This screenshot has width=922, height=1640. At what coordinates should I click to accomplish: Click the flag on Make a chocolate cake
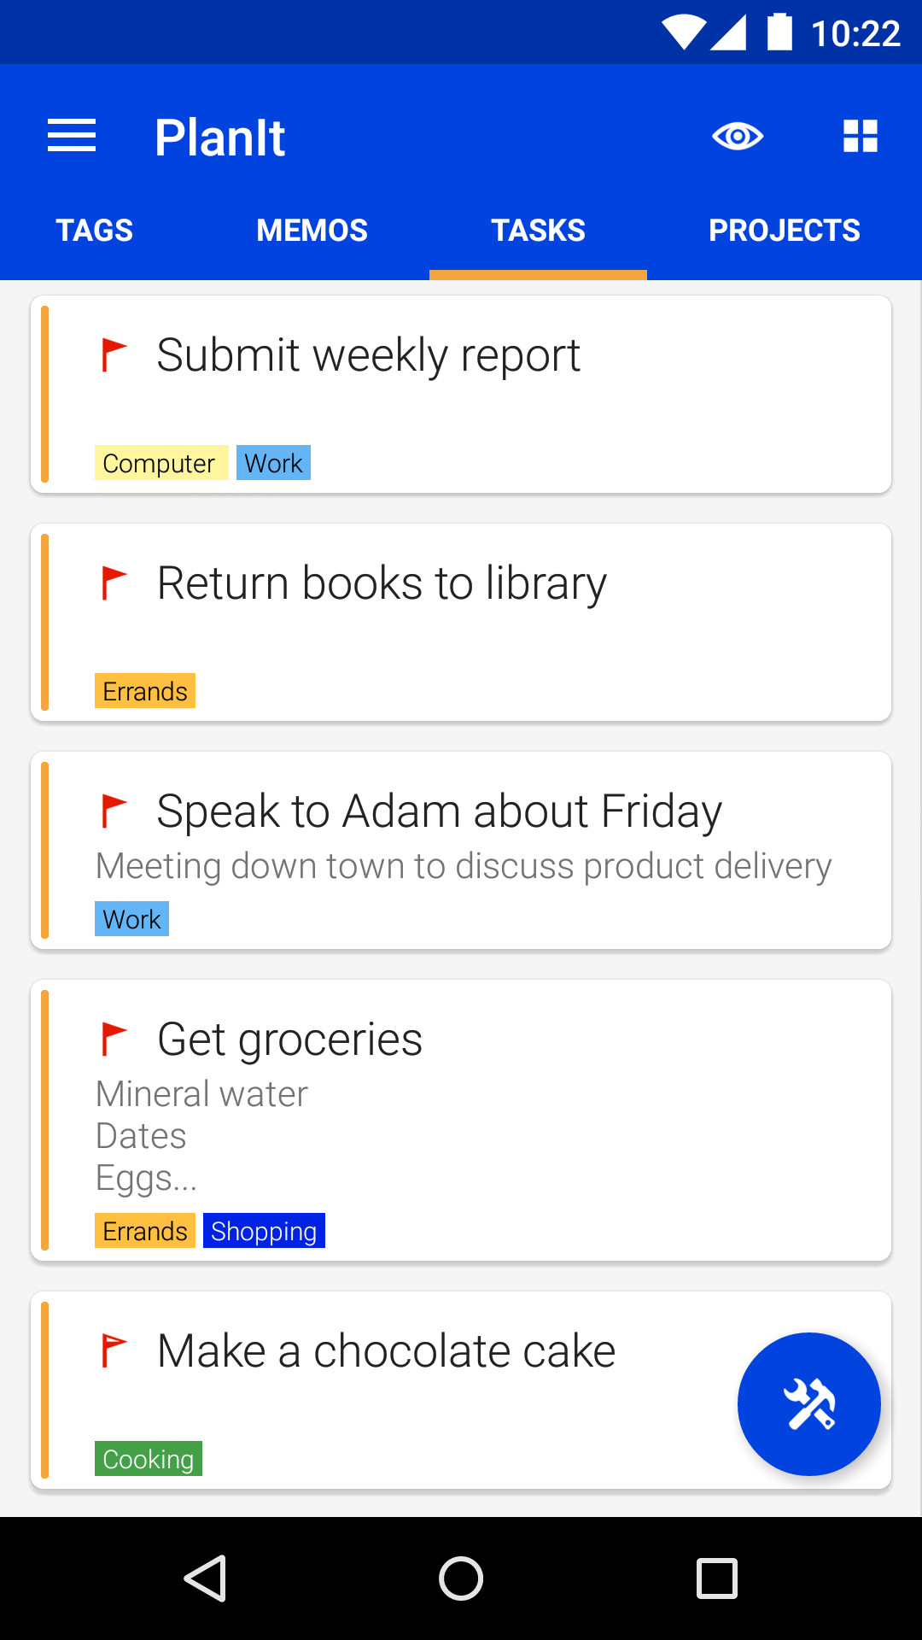pyautogui.click(x=114, y=1350)
